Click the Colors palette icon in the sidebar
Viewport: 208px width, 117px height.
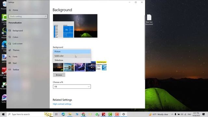click(x=10, y=37)
